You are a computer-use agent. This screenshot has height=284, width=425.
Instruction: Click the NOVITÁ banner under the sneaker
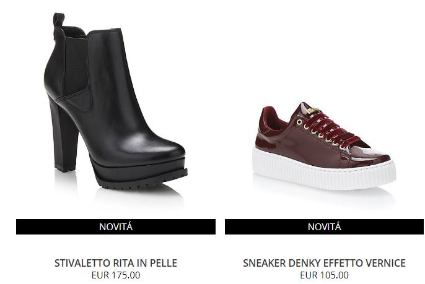[324, 226]
